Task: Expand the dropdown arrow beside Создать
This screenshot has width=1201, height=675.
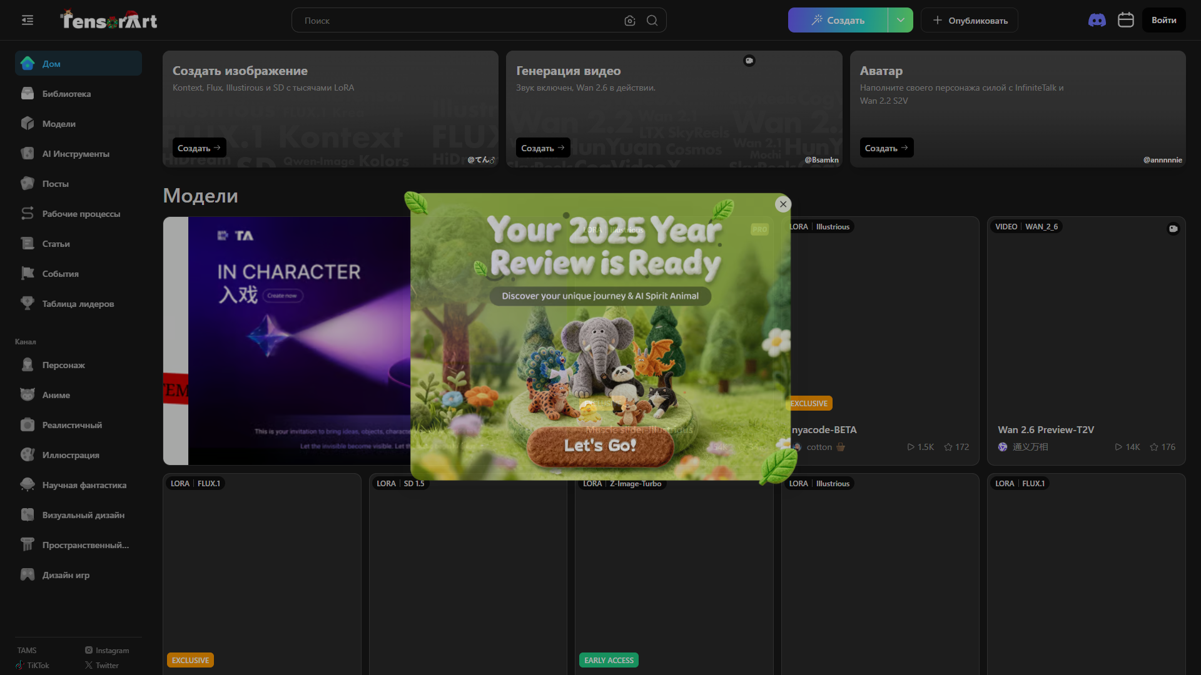Action: (x=900, y=20)
